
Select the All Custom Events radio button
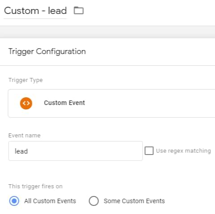pyautogui.click(x=14, y=201)
